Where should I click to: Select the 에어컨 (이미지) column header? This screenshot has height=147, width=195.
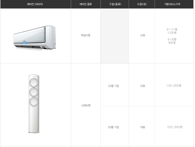[x=35, y=4]
